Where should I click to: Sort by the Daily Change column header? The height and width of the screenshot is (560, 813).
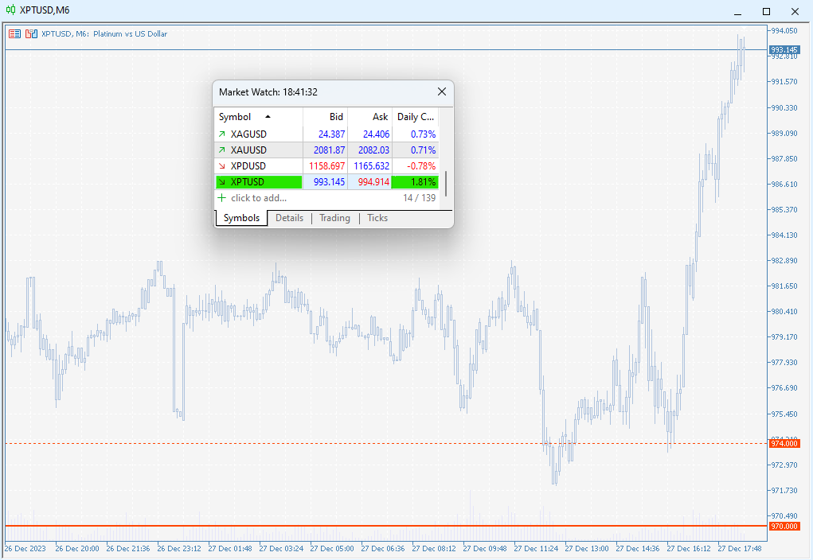point(416,117)
